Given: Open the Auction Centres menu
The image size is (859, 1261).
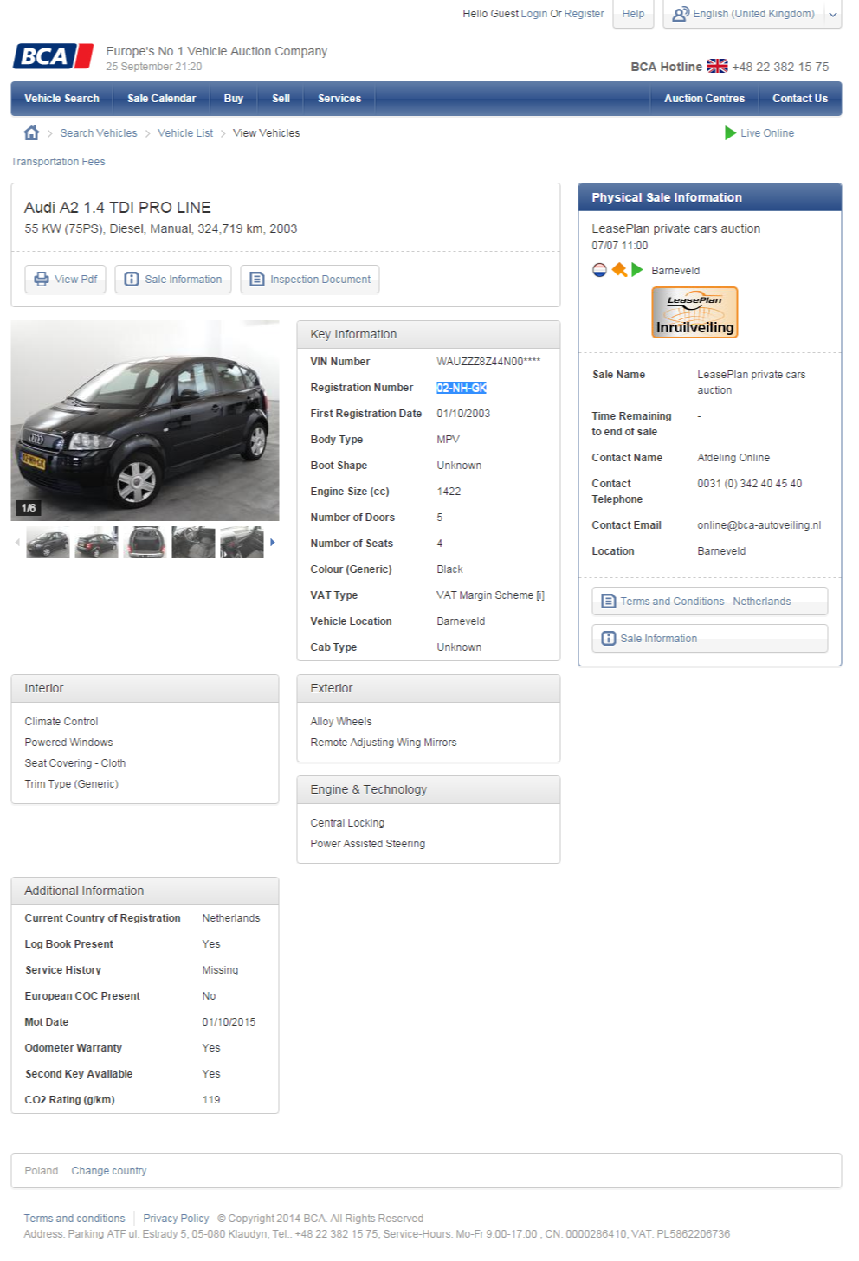Looking at the screenshot, I should 704,99.
